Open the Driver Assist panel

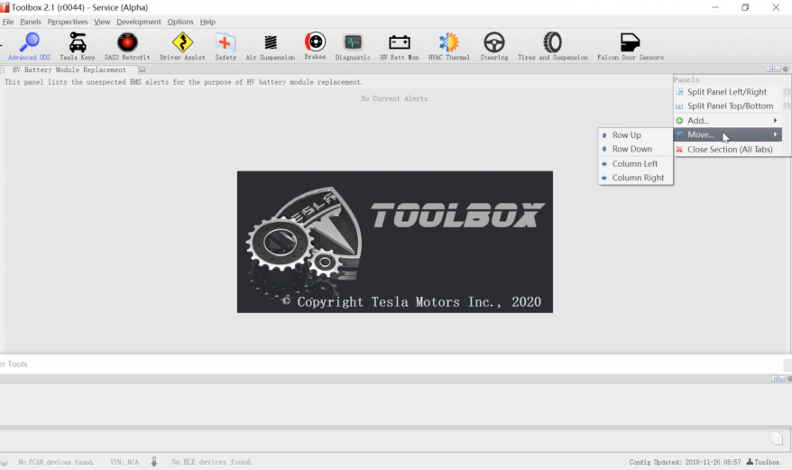pos(182,46)
